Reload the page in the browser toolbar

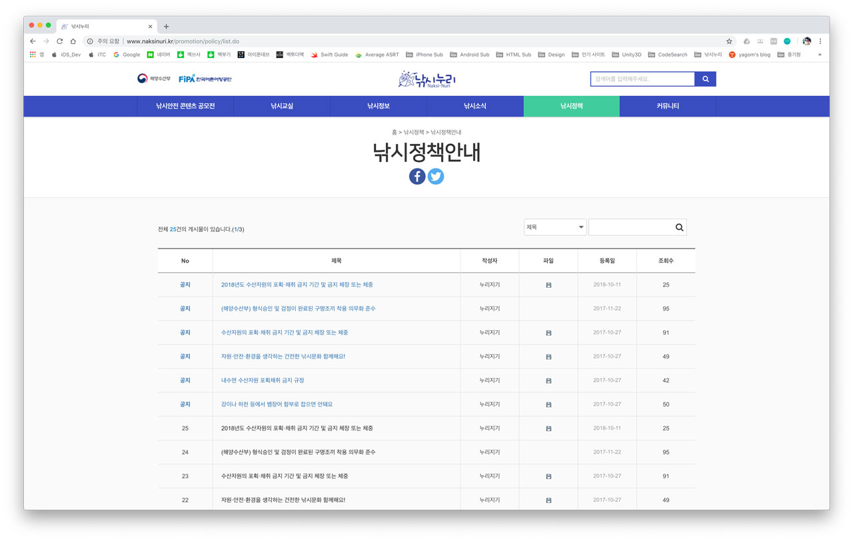pos(59,41)
